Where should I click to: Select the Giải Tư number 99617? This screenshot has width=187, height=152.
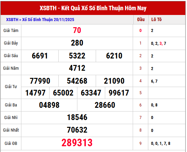pos(119,93)
